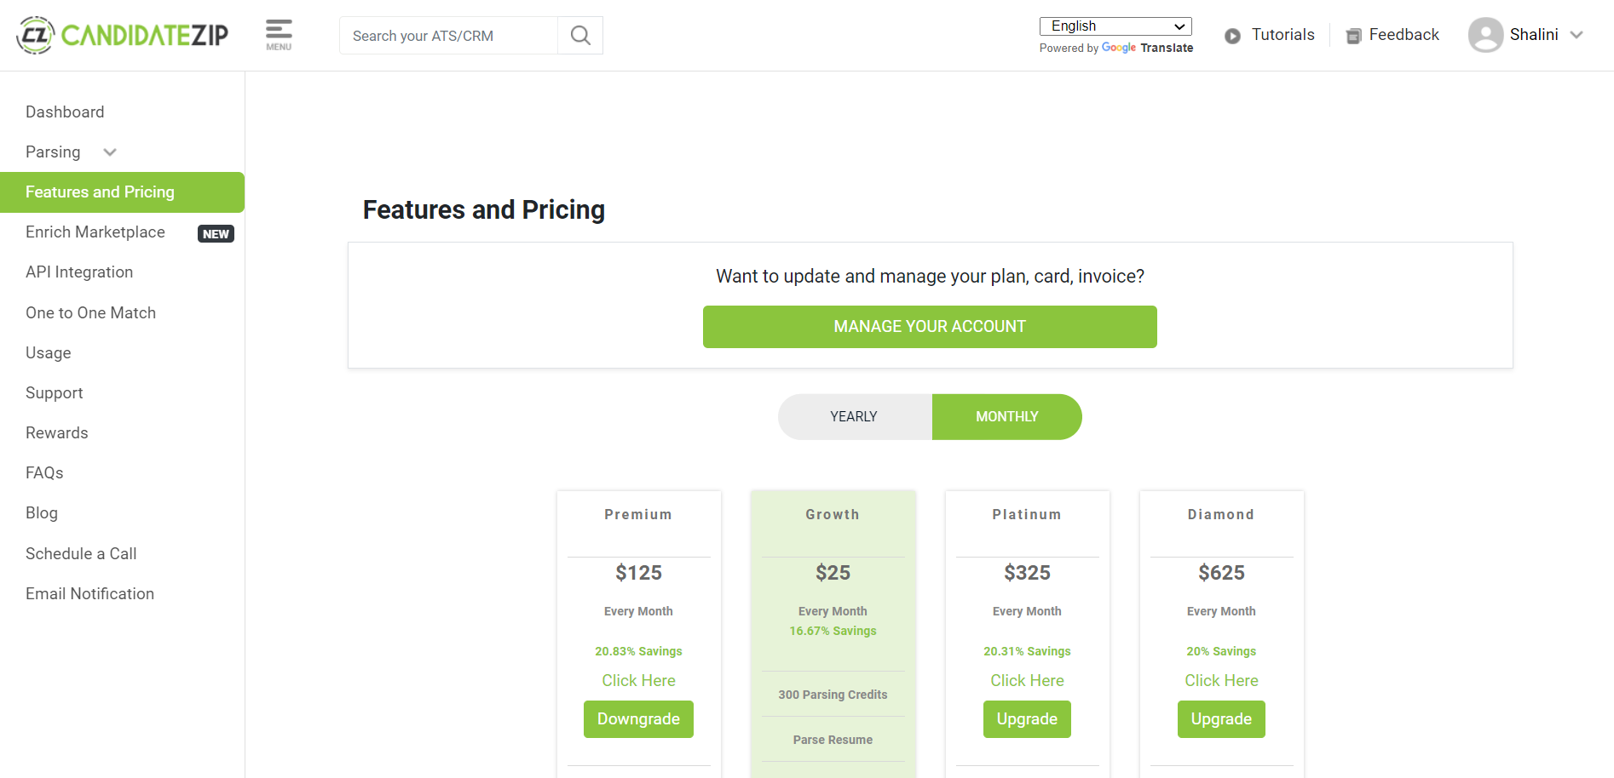Screen dimensions: 1614x778
Task: Click the 16.67% Savings text
Action: click(x=833, y=632)
